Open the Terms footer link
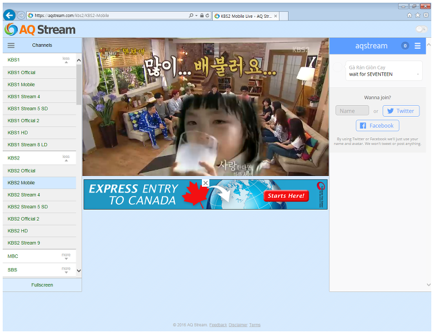Screen dimensions: 434x334 [255, 325]
